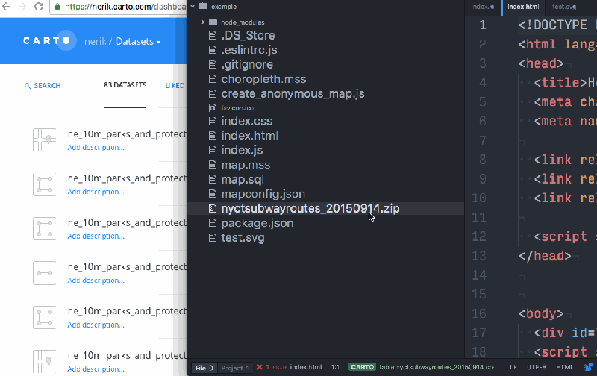Click line number 13 in the gutter

[479, 256]
